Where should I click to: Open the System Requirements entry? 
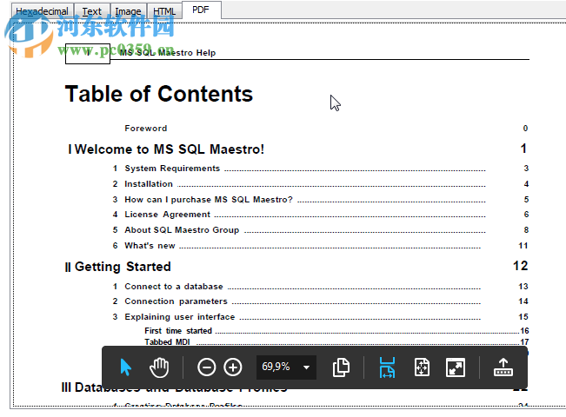coord(172,168)
